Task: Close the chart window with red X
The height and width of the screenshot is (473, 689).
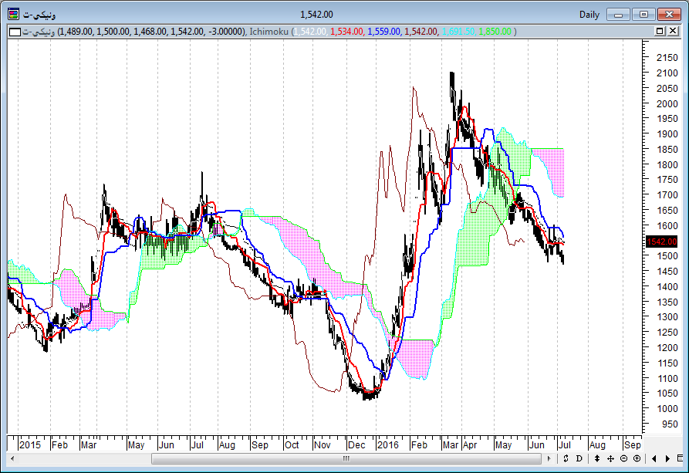Action: tap(669, 15)
